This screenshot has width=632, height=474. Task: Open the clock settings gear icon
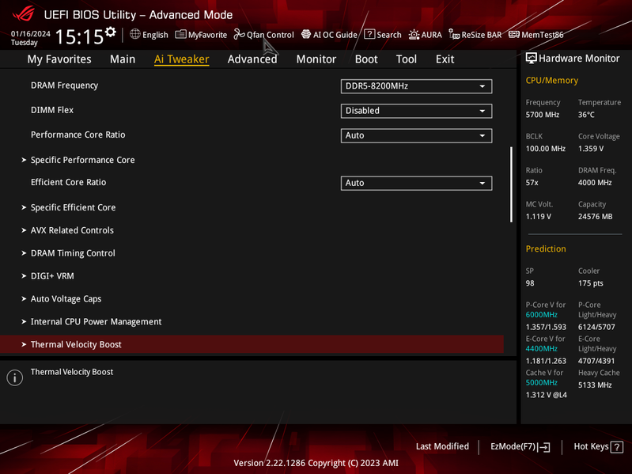pos(111,32)
